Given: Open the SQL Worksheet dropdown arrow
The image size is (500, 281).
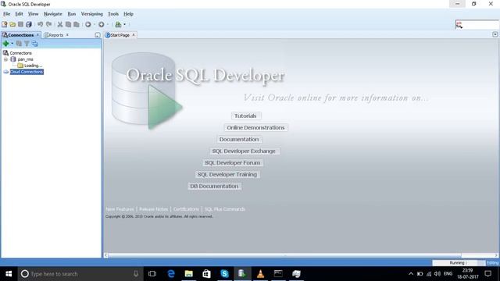Looking at the screenshot, I should (x=125, y=24).
